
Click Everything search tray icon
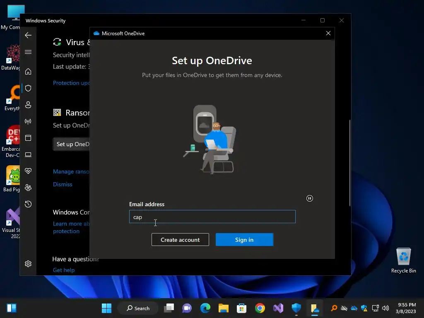(x=334, y=308)
